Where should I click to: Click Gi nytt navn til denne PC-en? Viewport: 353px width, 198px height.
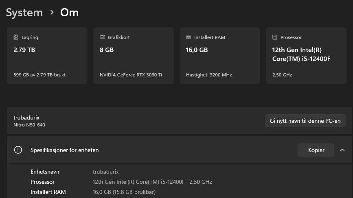tap(305, 121)
